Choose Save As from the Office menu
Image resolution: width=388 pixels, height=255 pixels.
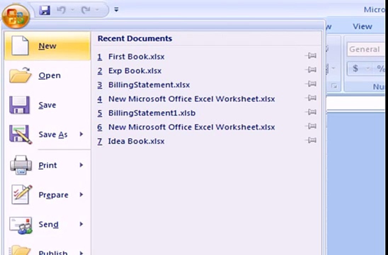click(x=47, y=135)
